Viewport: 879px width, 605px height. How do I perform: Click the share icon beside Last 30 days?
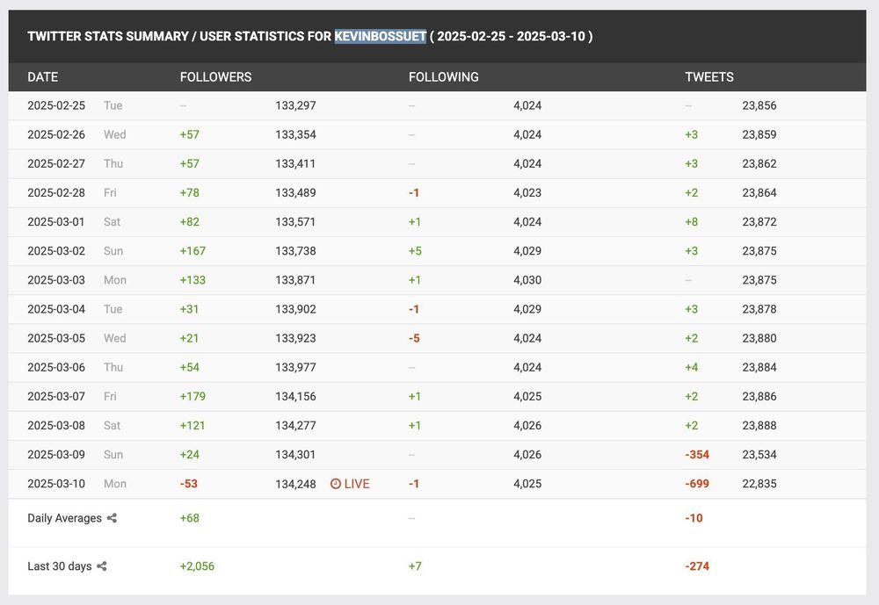[x=101, y=566]
